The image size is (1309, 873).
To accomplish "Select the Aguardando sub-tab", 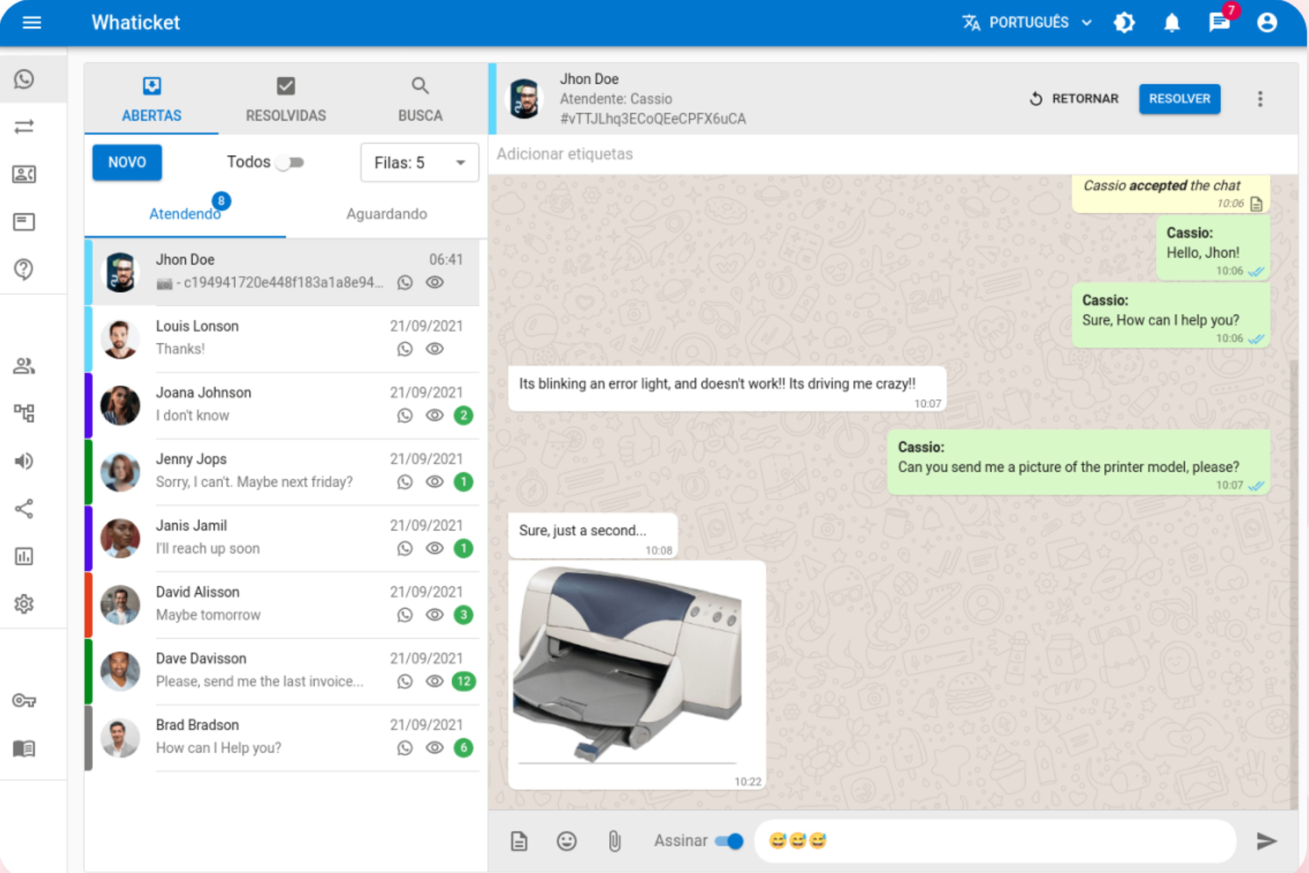I will [386, 214].
